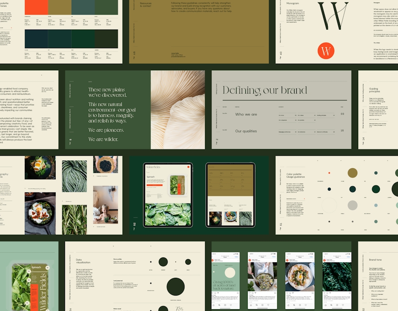The image size is (398, 311).
Task: Pick the small orange dot on the usage guidance page
Action: pos(329,173)
